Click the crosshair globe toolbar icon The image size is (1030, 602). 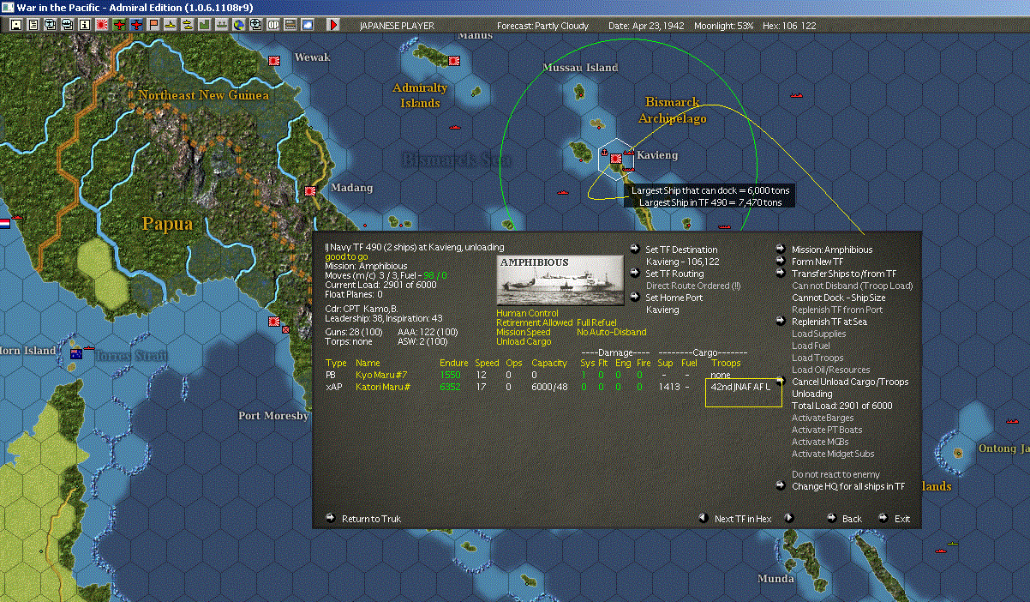255,25
